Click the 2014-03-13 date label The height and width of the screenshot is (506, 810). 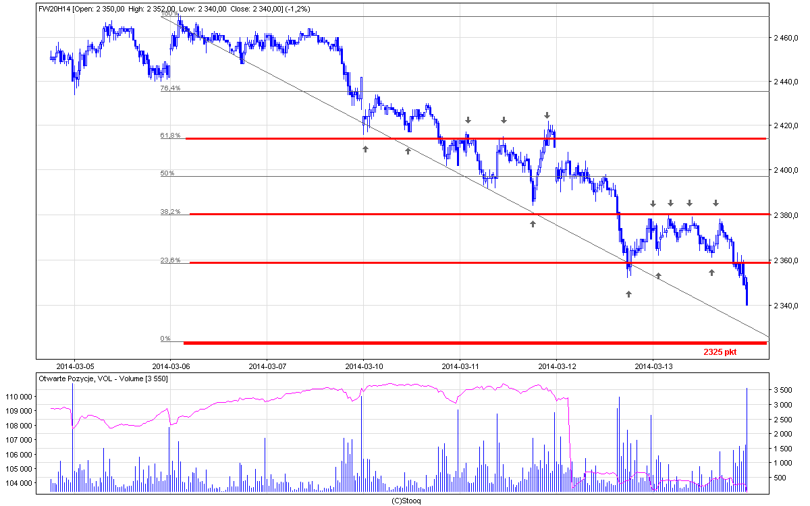pyautogui.click(x=653, y=366)
